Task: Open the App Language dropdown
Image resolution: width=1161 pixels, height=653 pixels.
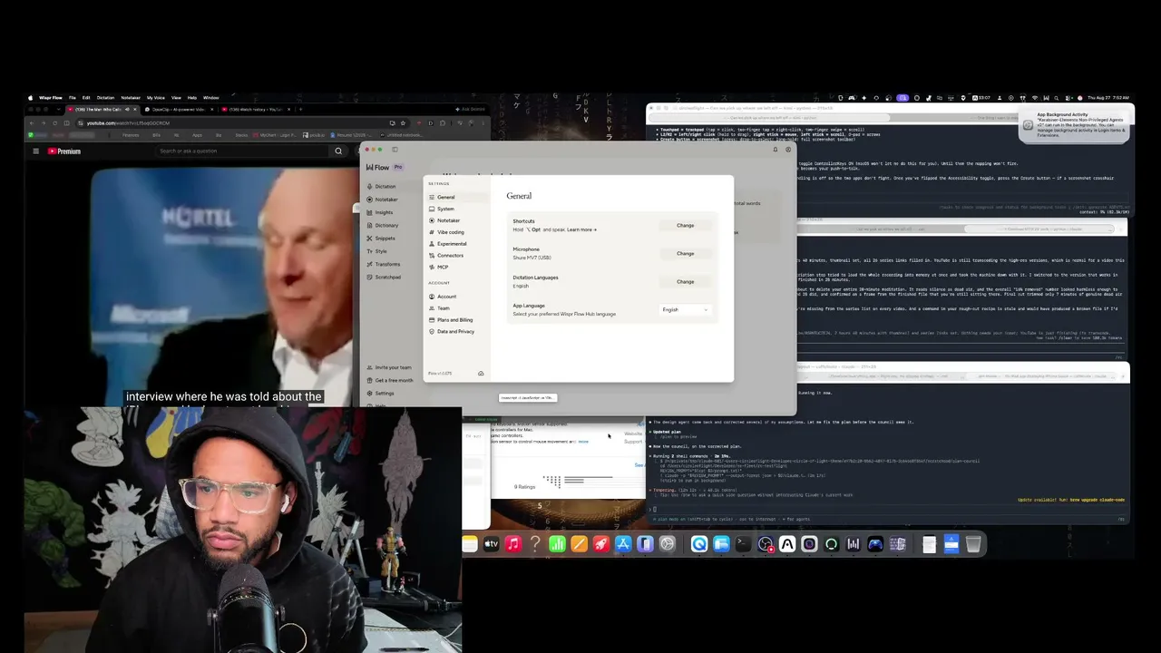Action: (x=685, y=310)
